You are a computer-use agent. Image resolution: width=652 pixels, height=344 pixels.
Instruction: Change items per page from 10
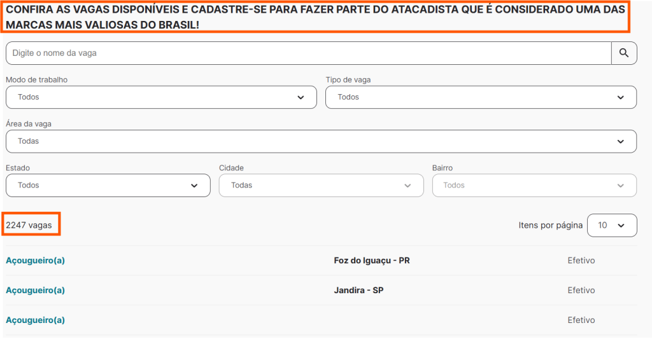[612, 225]
